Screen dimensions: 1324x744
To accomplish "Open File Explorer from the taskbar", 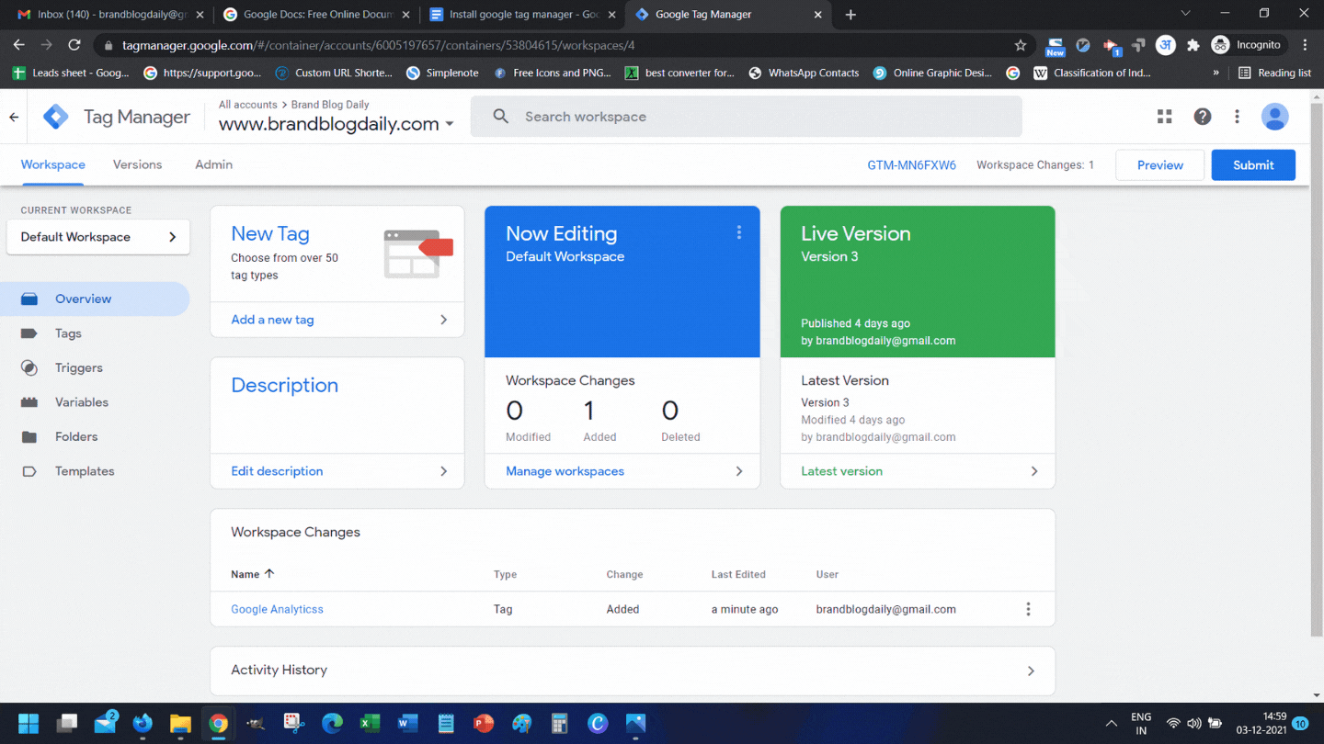I will click(x=180, y=724).
